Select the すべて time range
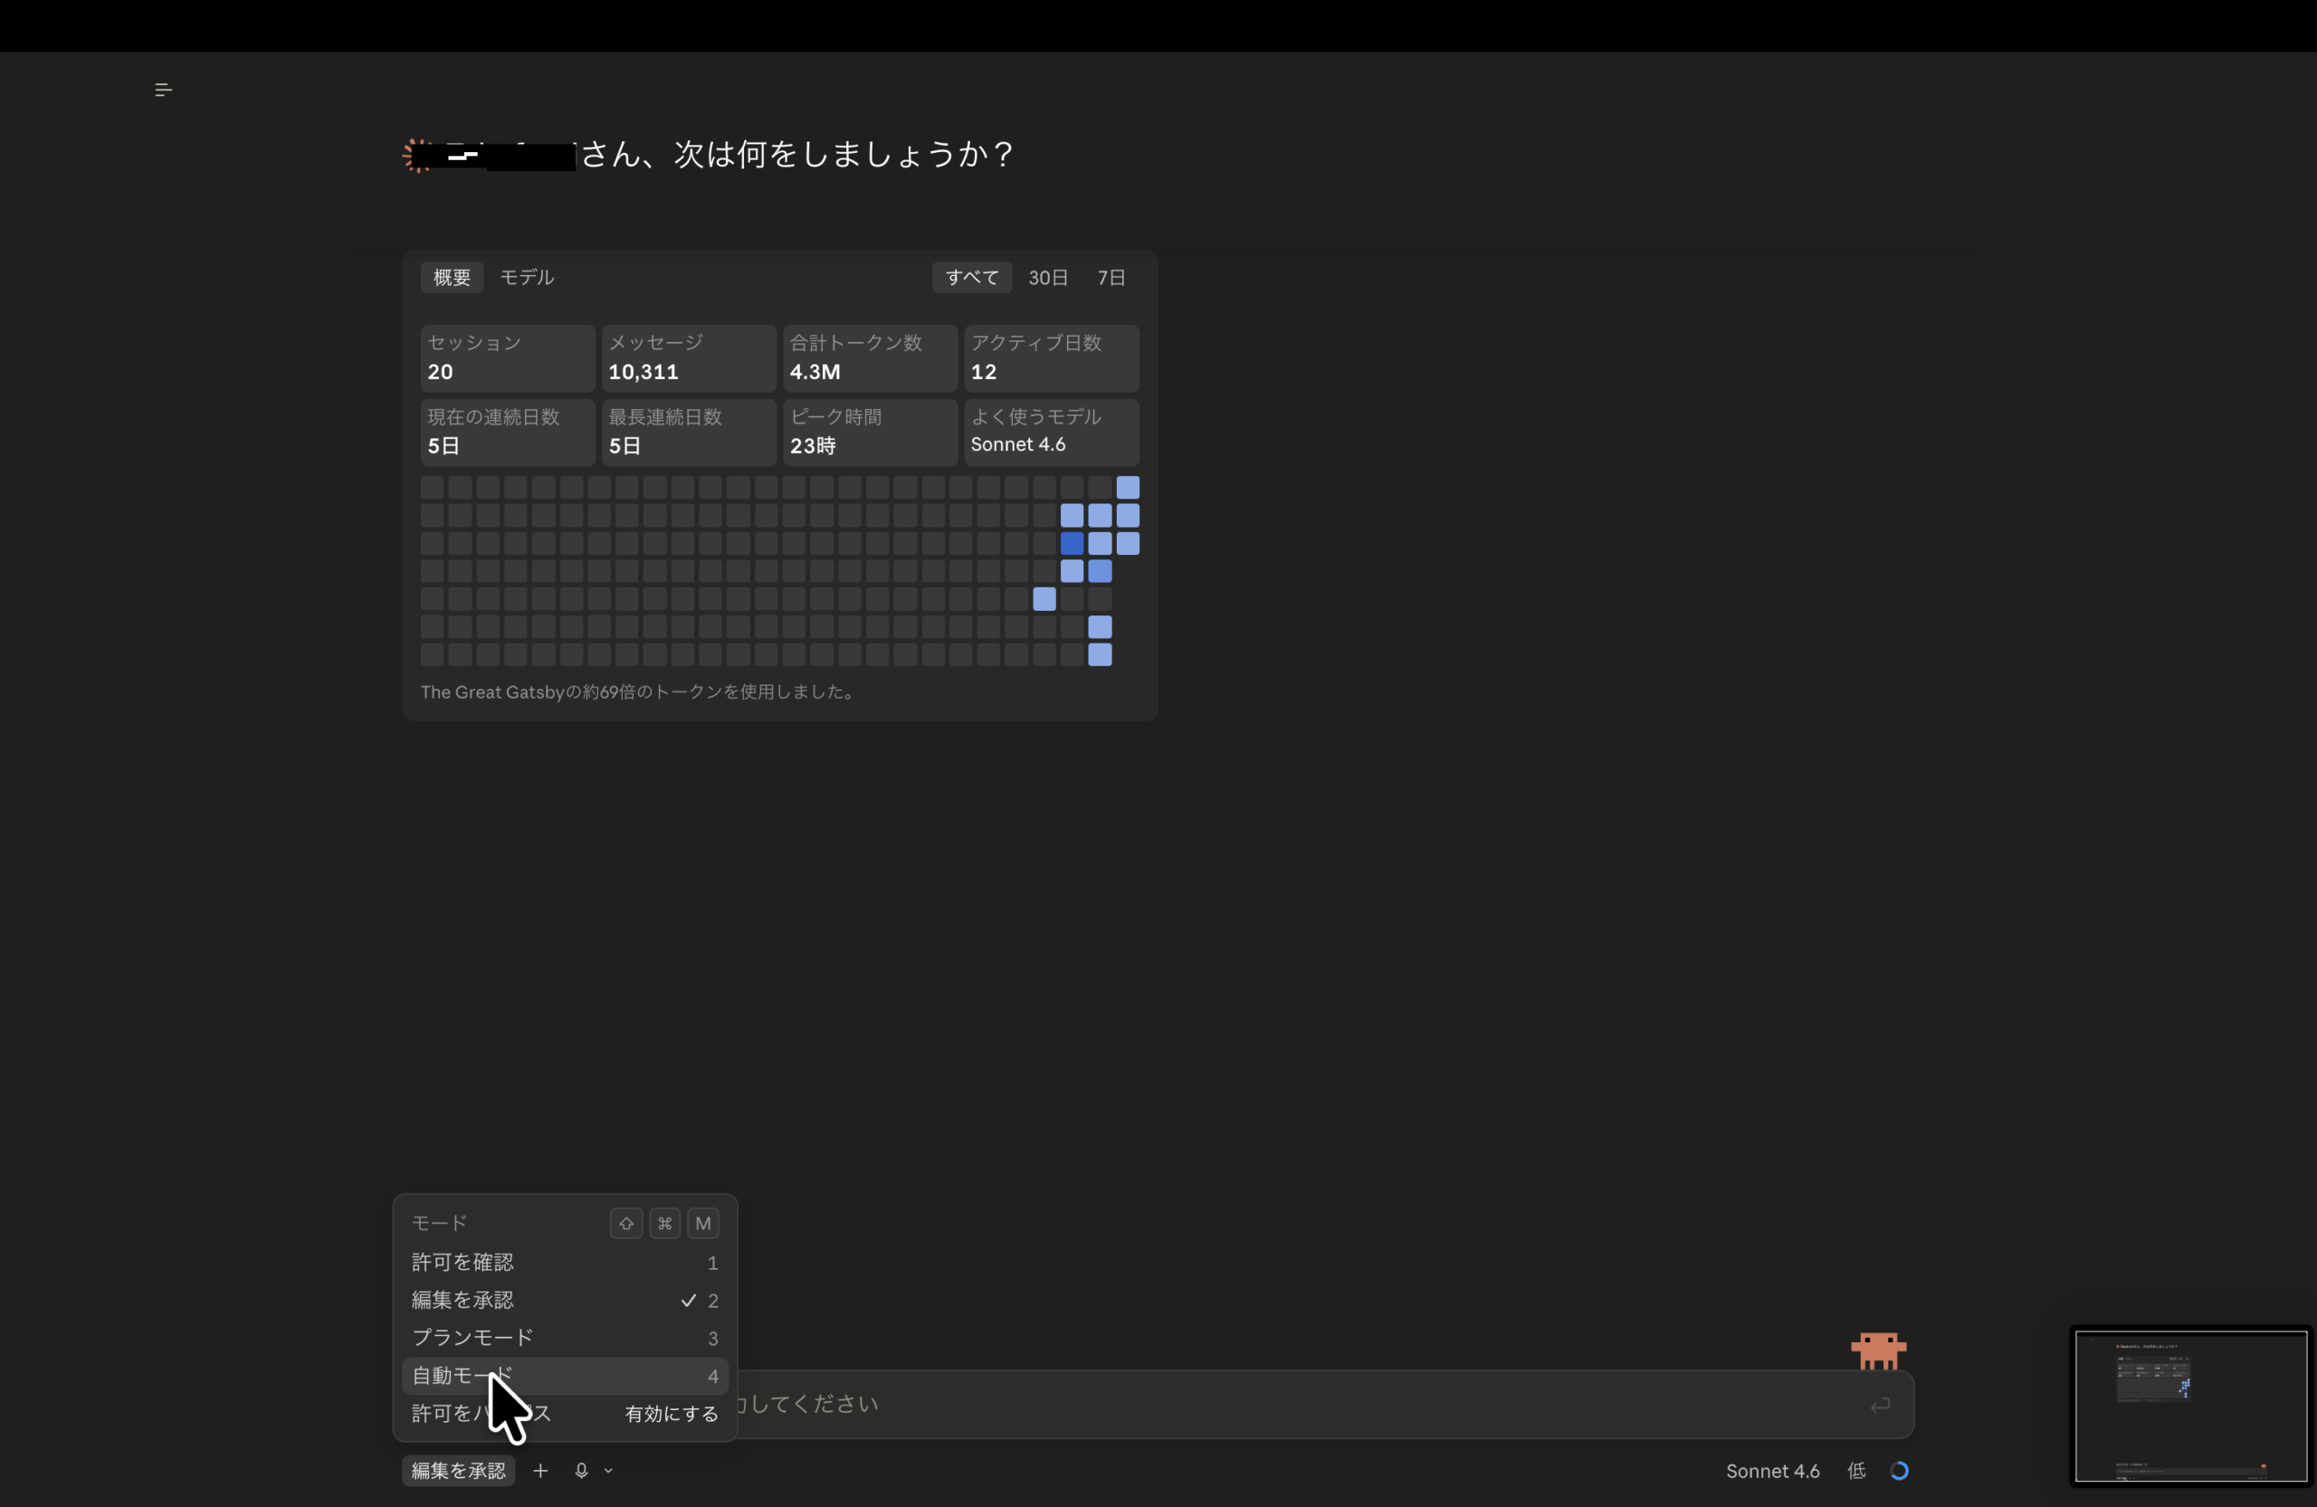2317x1507 pixels. pos(971,278)
